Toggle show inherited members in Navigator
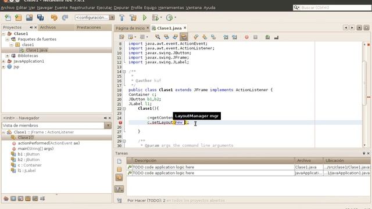The height and width of the screenshot is (209, 372). click(x=6, y=199)
